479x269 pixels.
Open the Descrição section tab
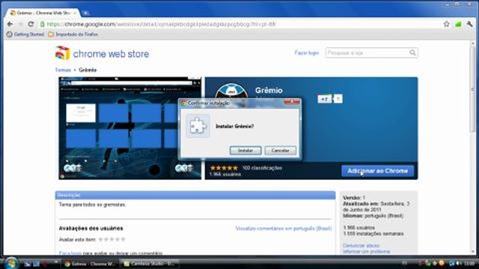pyautogui.click(x=195, y=195)
